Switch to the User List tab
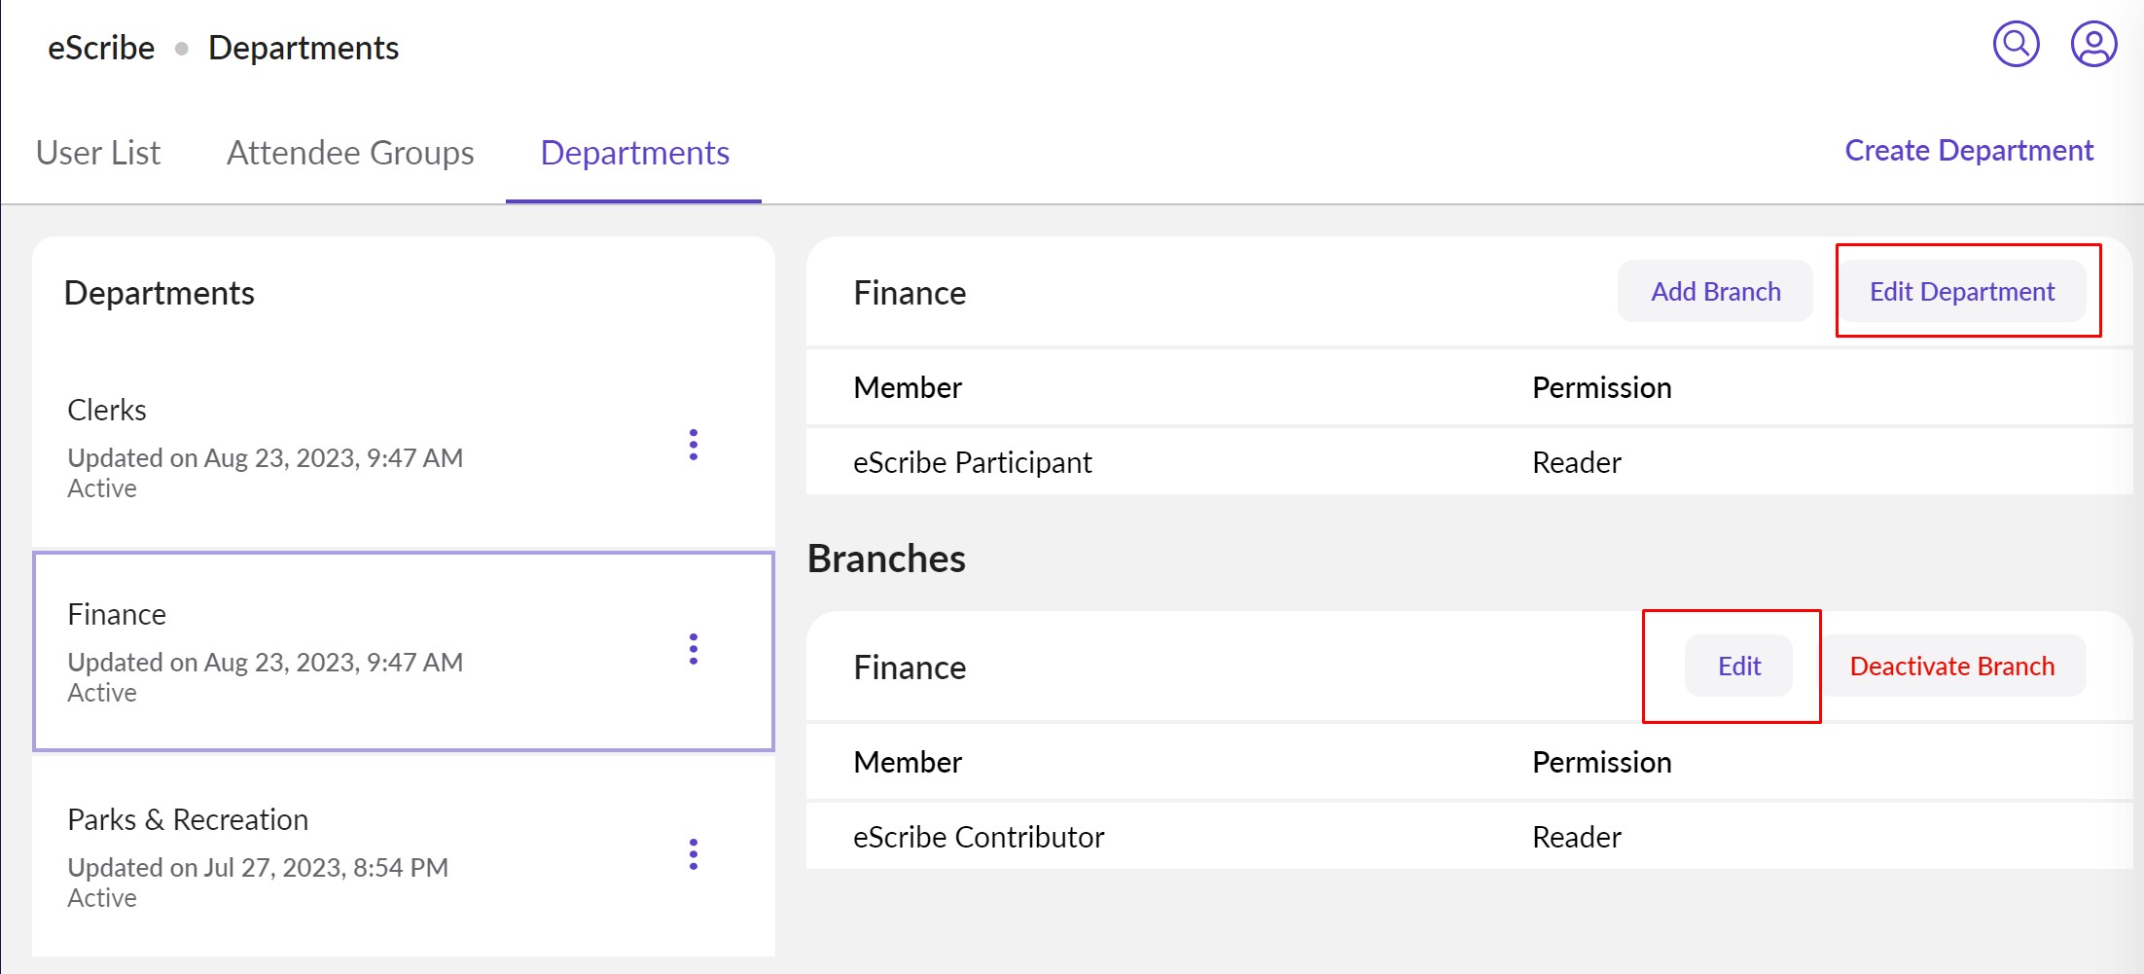The image size is (2144, 974). click(x=98, y=153)
